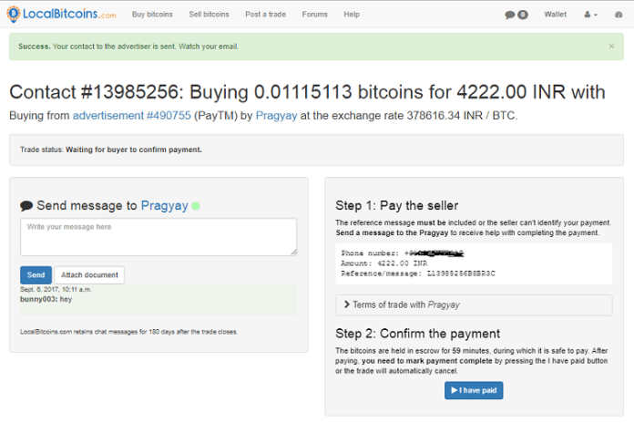Open Pragyay link in Send message heading

[164, 206]
